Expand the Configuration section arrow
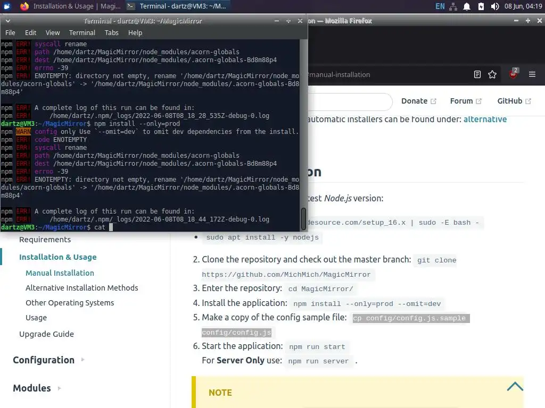Screen dimensions: 545x408 point(82,360)
